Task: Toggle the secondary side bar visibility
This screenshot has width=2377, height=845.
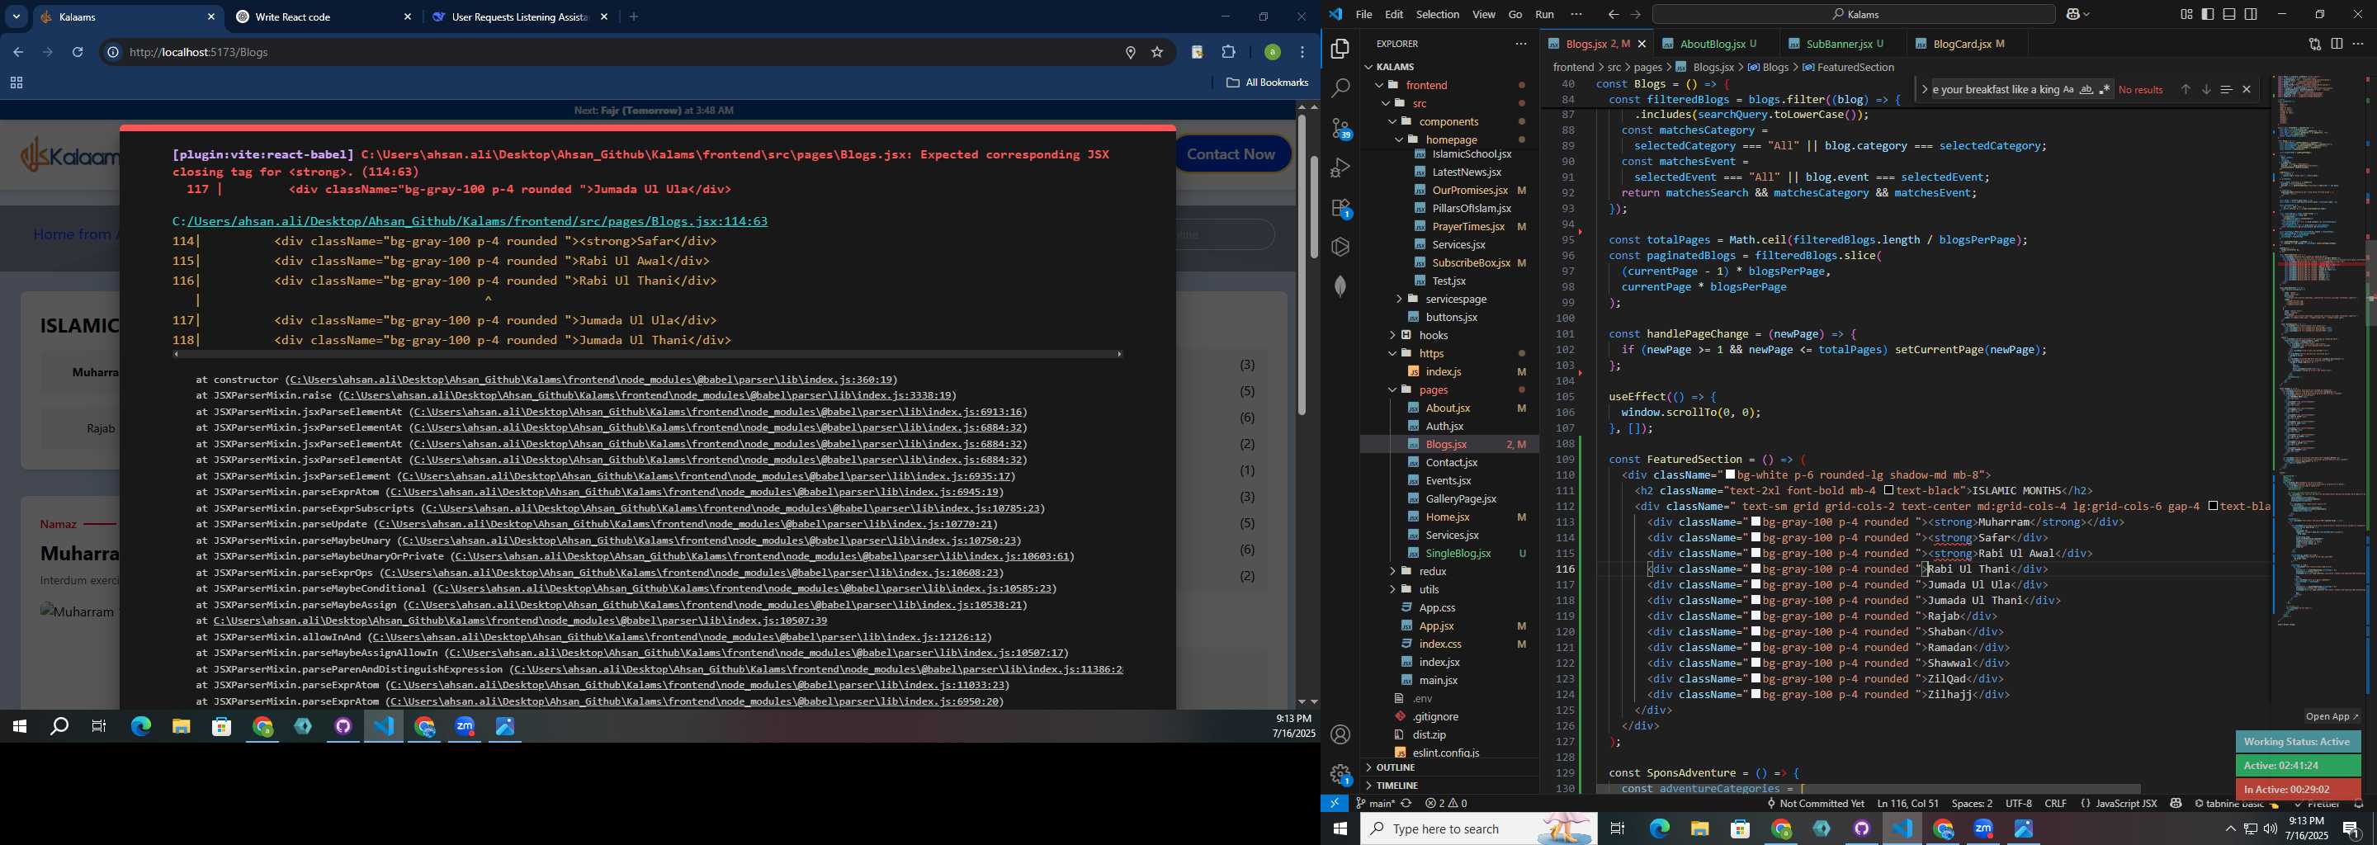Action: (2252, 15)
